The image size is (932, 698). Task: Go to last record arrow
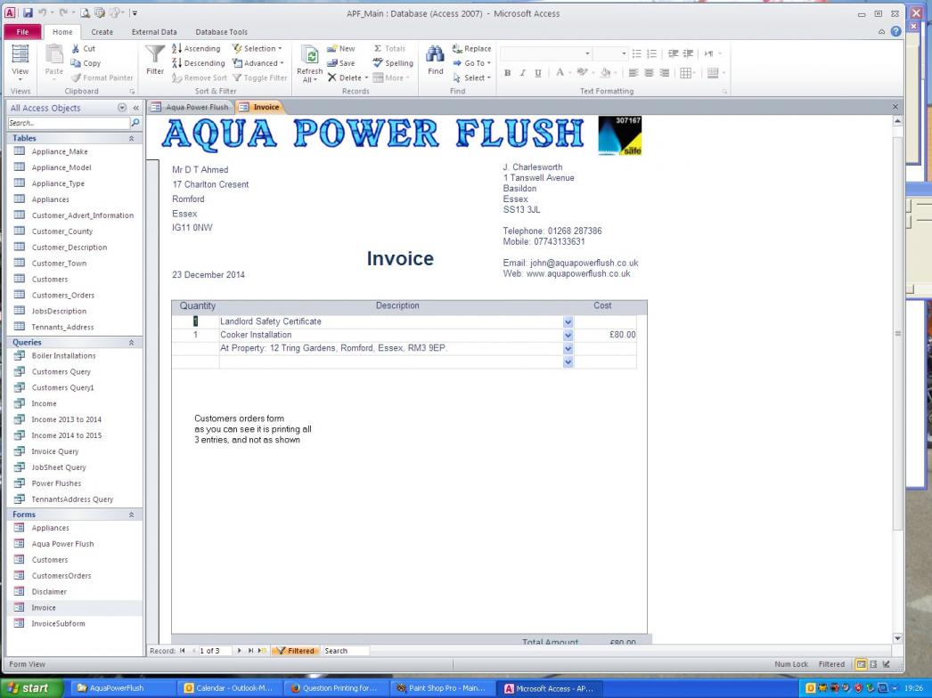click(251, 651)
